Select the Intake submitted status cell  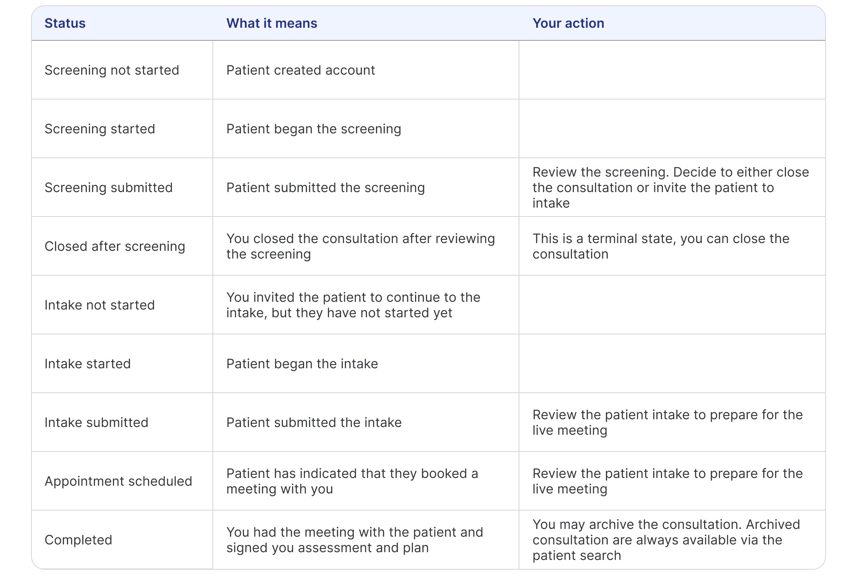(x=96, y=422)
